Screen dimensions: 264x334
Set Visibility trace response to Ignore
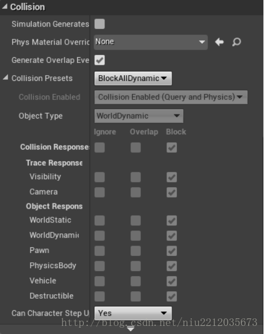(99, 177)
